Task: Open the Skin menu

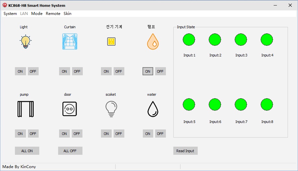Action: click(68, 14)
